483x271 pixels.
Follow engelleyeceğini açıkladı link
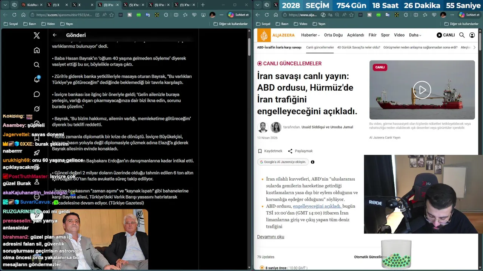pos(317,206)
